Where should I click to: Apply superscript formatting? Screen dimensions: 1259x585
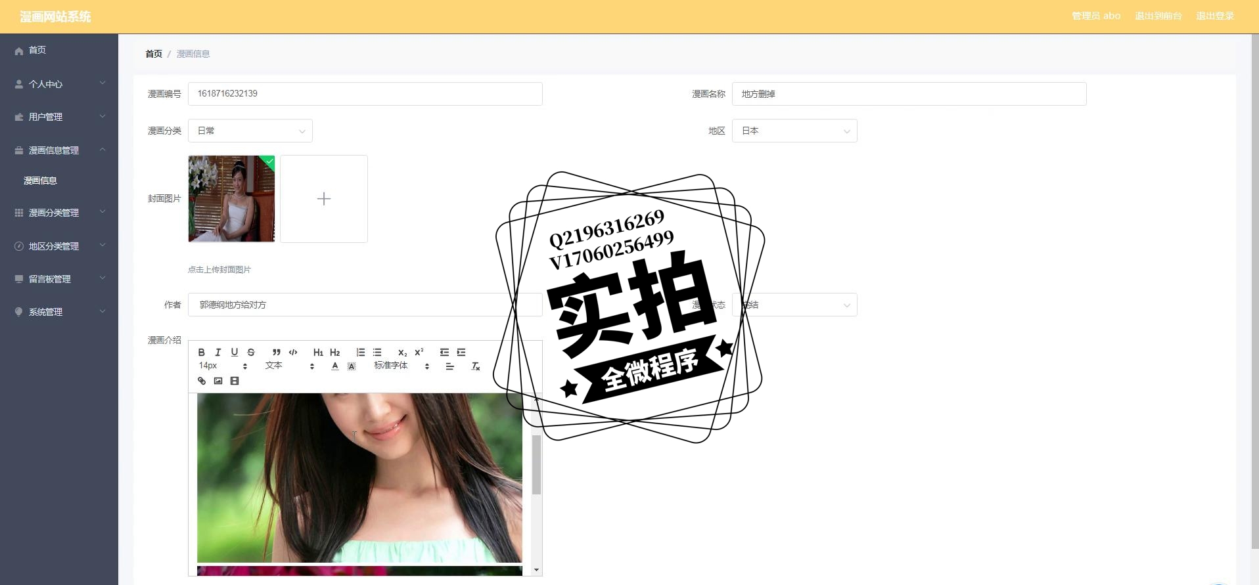[419, 352]
